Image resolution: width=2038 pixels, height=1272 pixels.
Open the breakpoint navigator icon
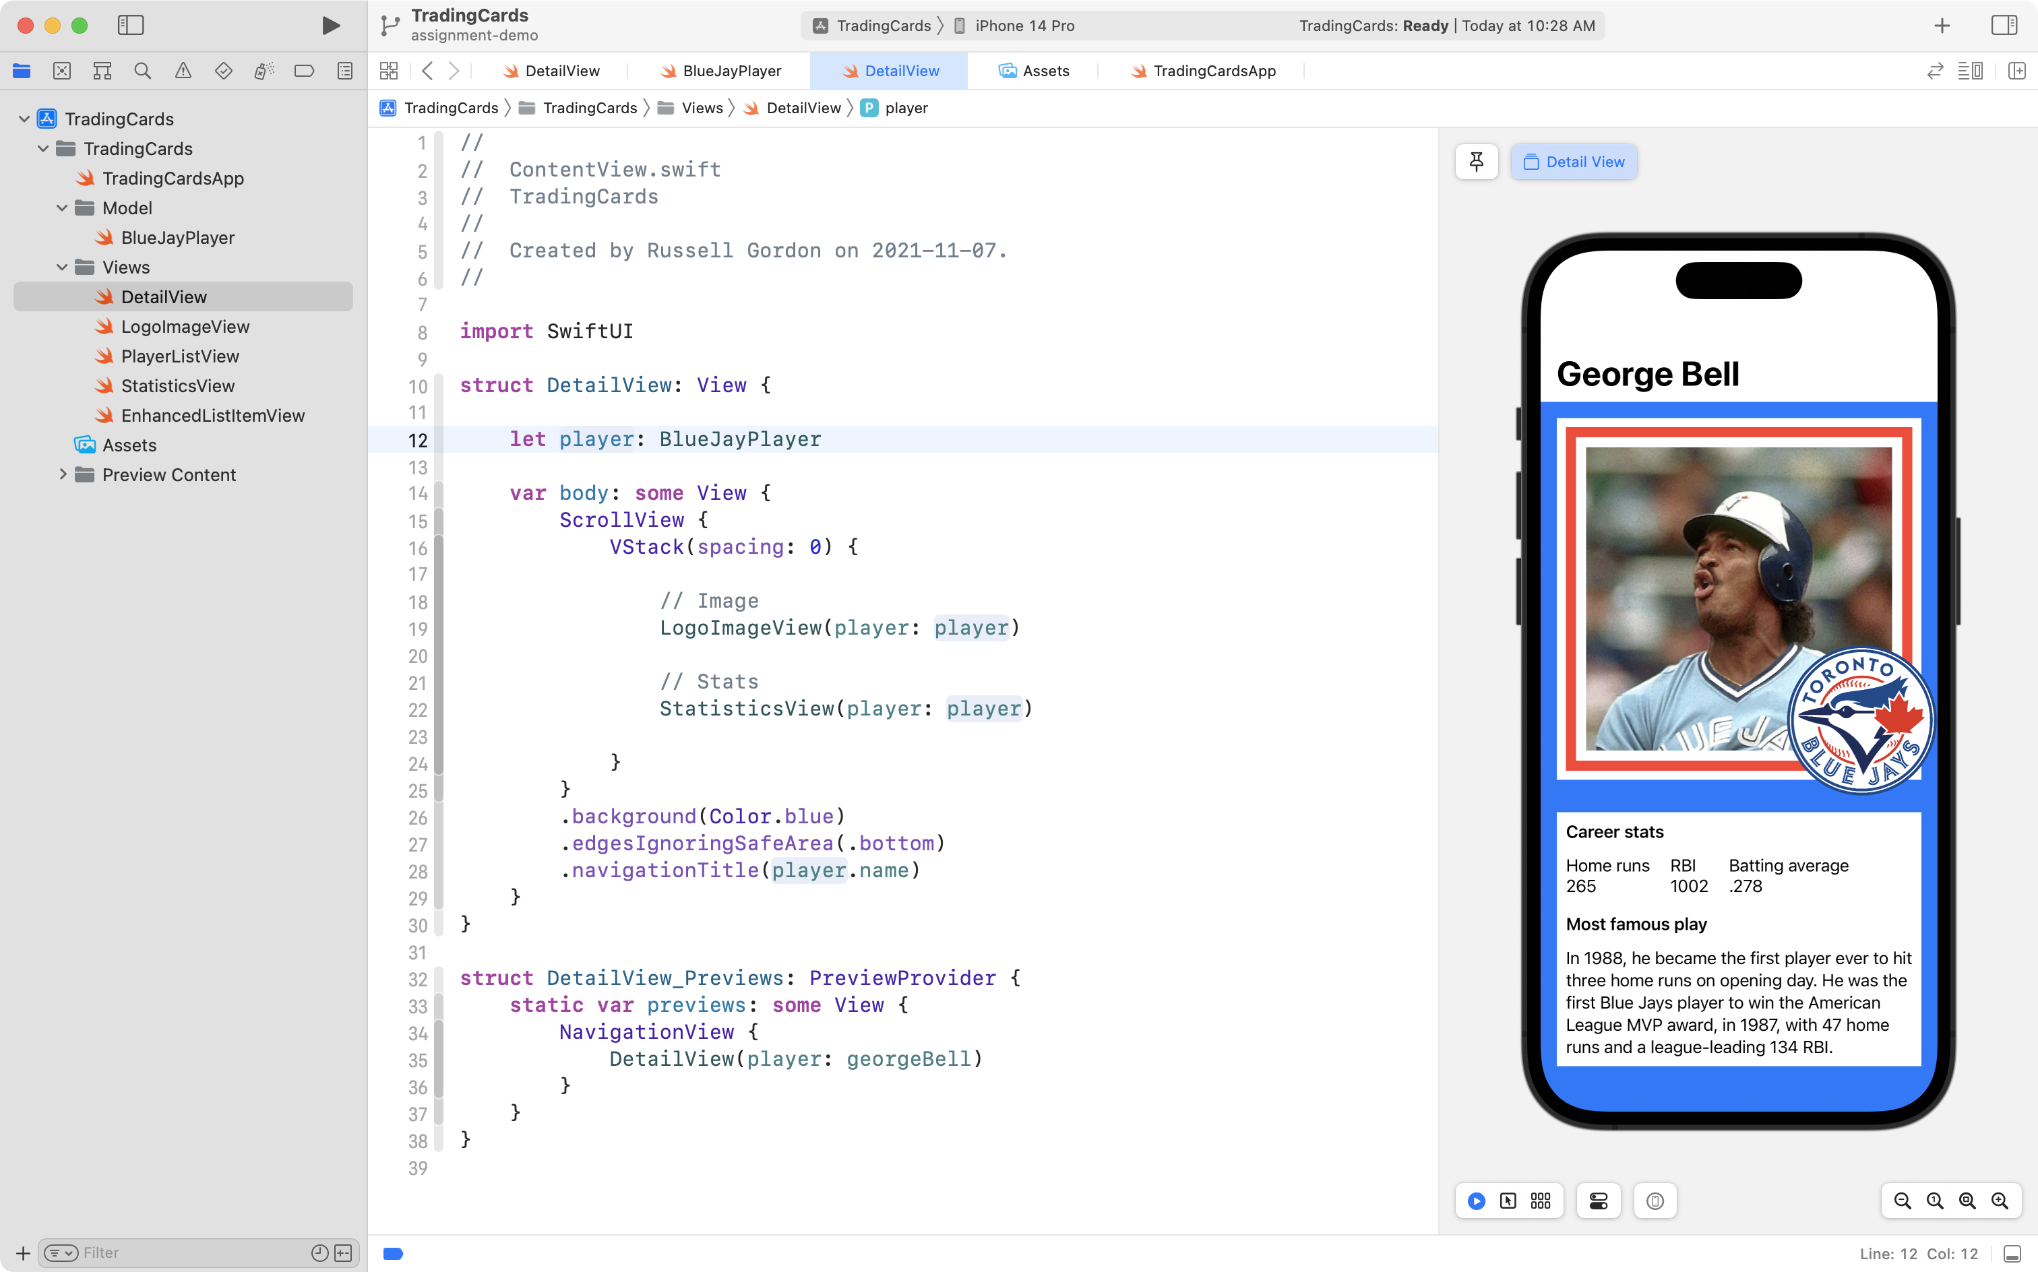point(304,71)
